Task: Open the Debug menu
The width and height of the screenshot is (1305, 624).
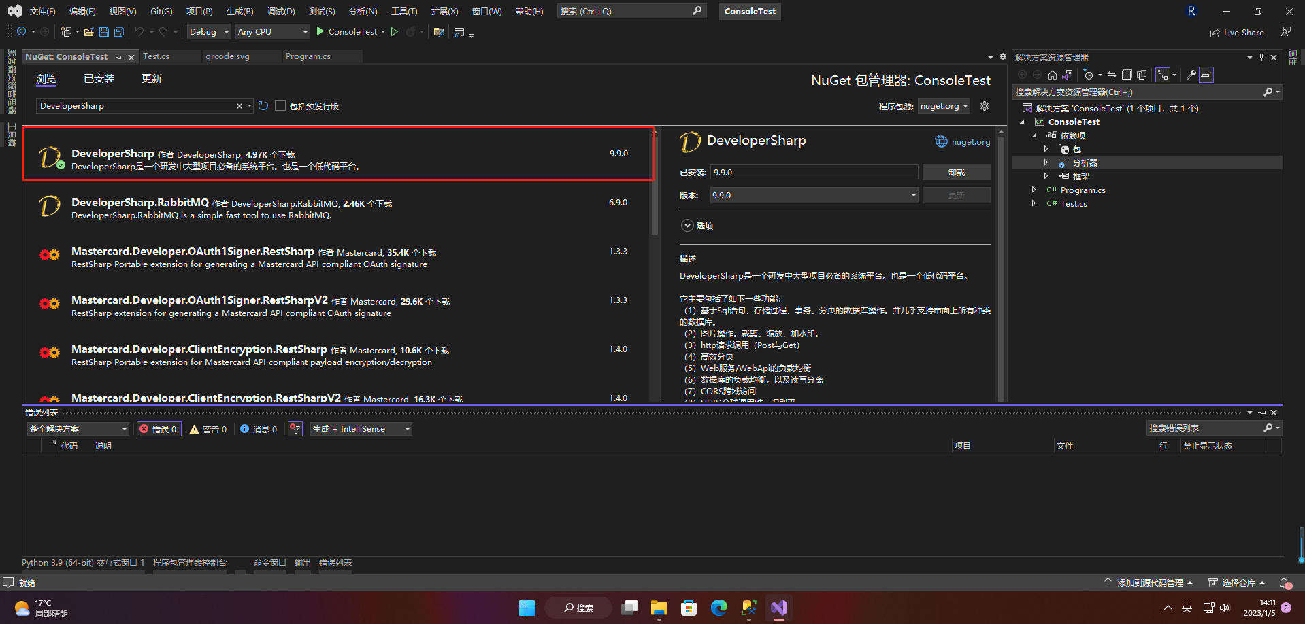Action: click(x=281, y=12)
